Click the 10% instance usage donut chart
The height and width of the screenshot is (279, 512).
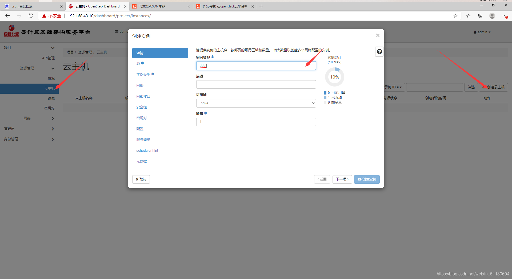tap(335, 77)
